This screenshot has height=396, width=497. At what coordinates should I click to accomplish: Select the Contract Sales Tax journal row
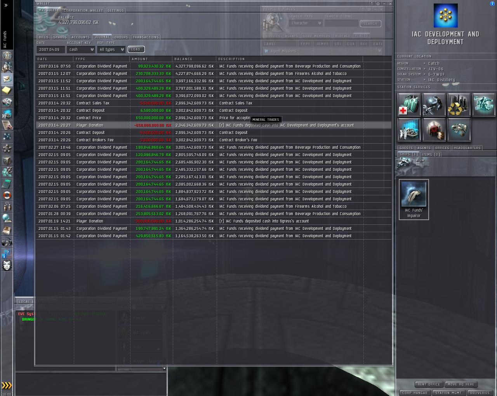[x=214, y=103]
